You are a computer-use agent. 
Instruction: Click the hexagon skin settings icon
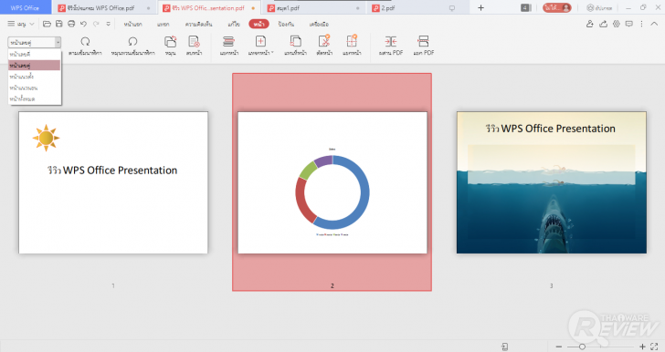coord(617,24)
